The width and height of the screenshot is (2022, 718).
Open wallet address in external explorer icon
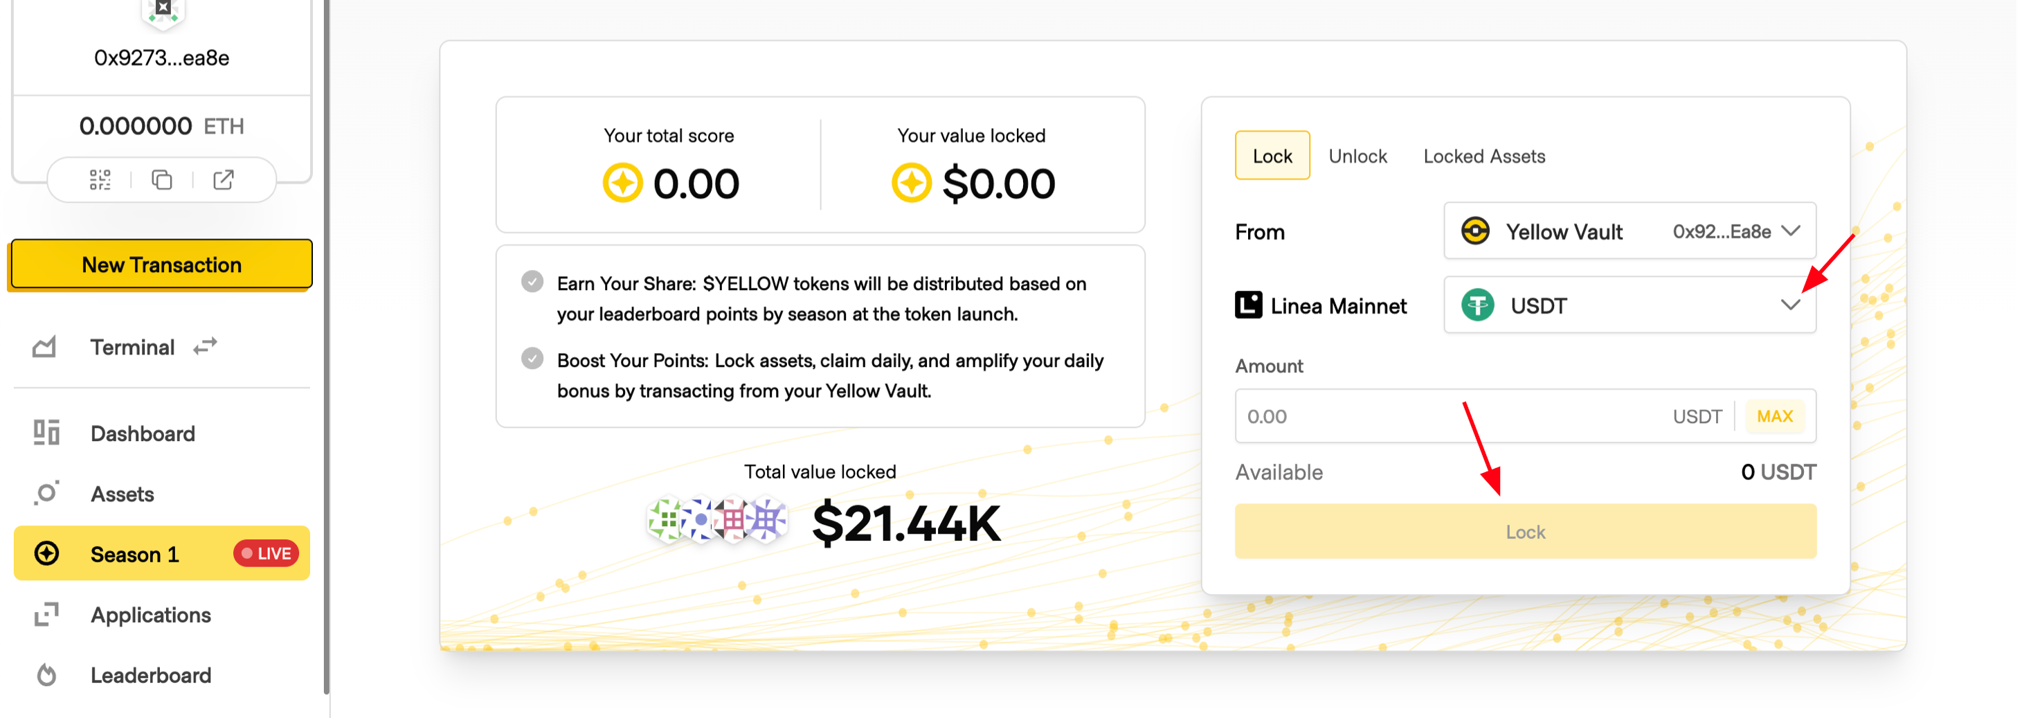224,180
